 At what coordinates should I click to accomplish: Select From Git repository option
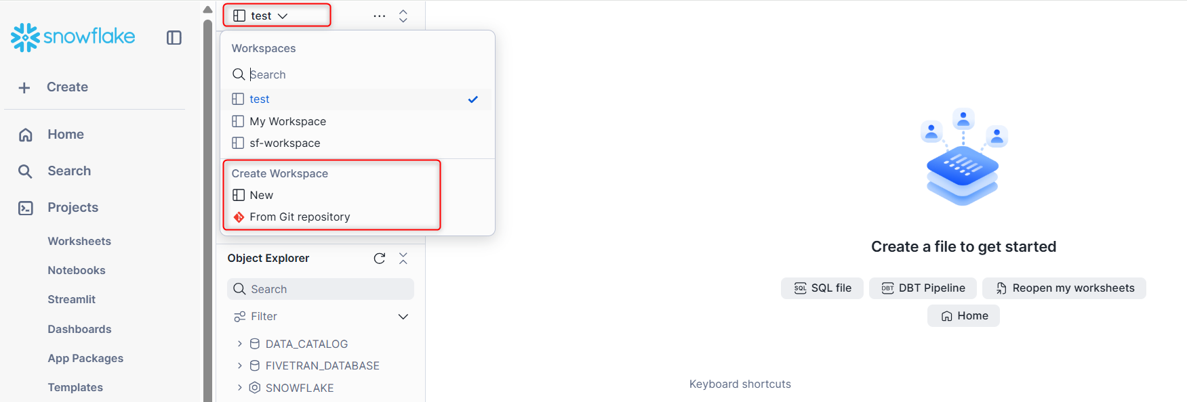291,217
